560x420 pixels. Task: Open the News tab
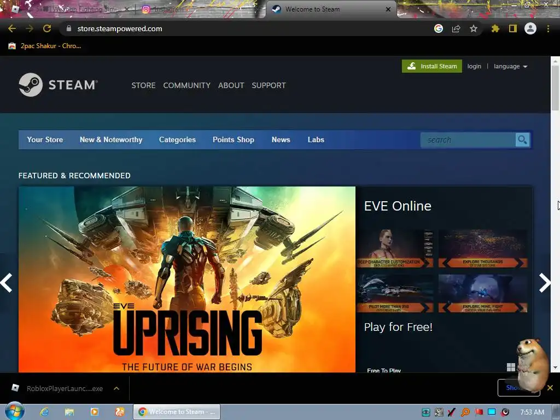click(x=281, y=139)
